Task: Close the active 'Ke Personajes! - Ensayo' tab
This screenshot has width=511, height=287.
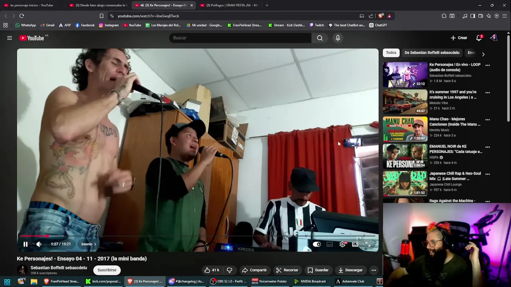Action: click(192, 5)
